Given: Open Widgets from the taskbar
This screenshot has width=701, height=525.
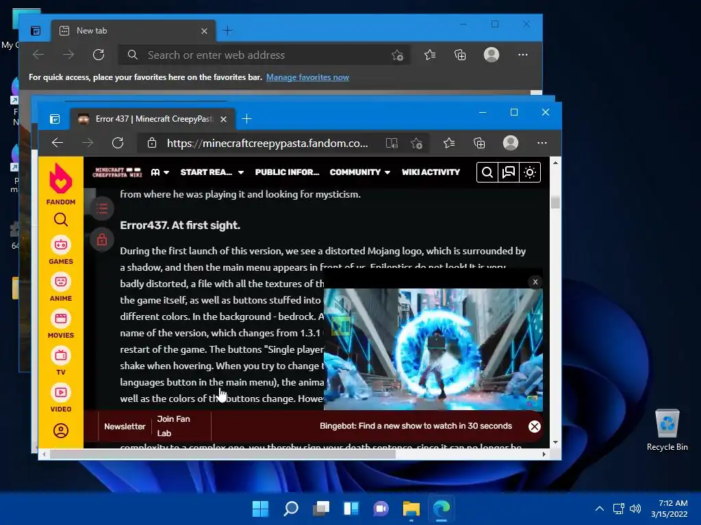Looking at the screenshot, I should coord(351,509).
